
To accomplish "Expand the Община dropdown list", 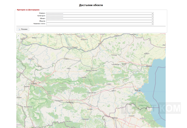I will 99,21.
